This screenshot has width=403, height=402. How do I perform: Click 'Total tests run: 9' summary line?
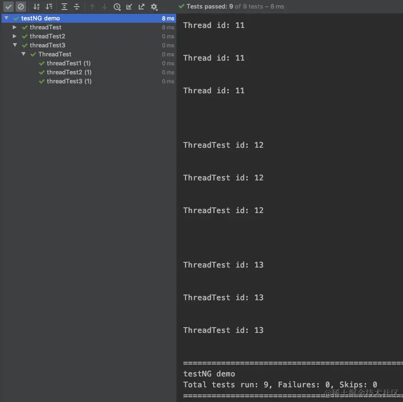pos(280,384)
